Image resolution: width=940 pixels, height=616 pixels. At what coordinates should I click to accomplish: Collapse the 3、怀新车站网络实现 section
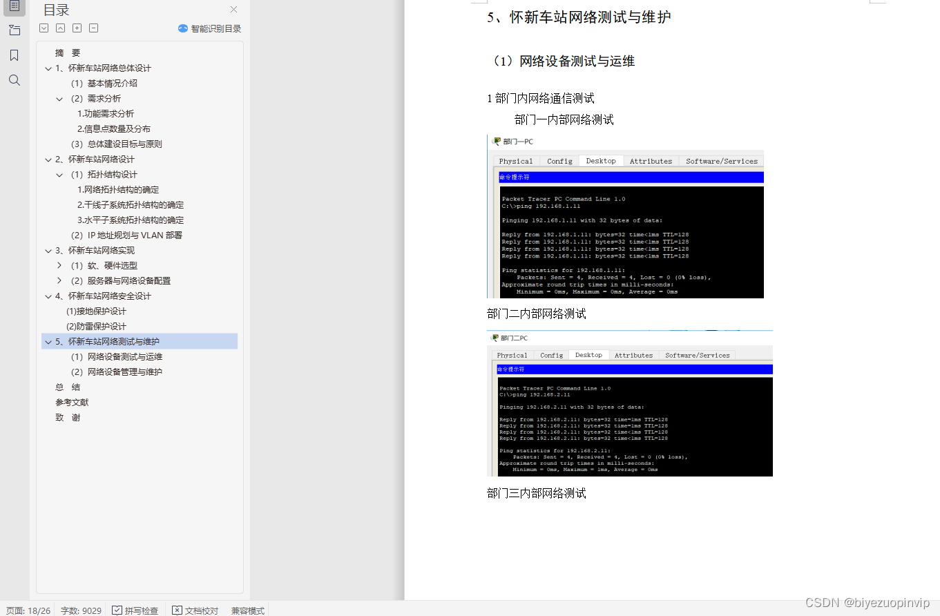coord(48,251)
